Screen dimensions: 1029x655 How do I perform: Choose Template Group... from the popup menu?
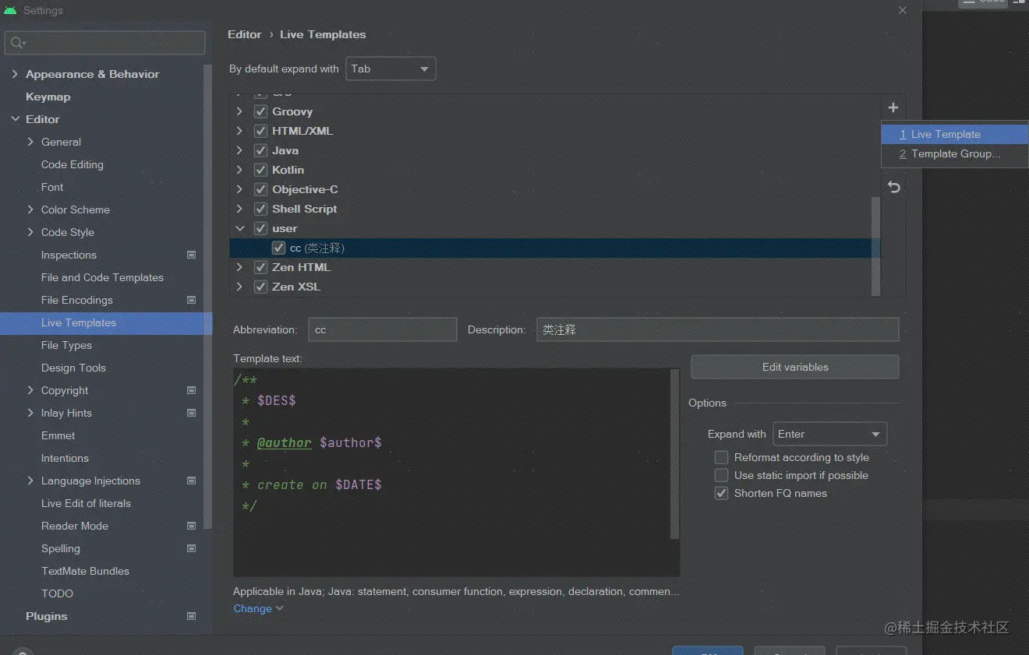(x=955, y=153)
